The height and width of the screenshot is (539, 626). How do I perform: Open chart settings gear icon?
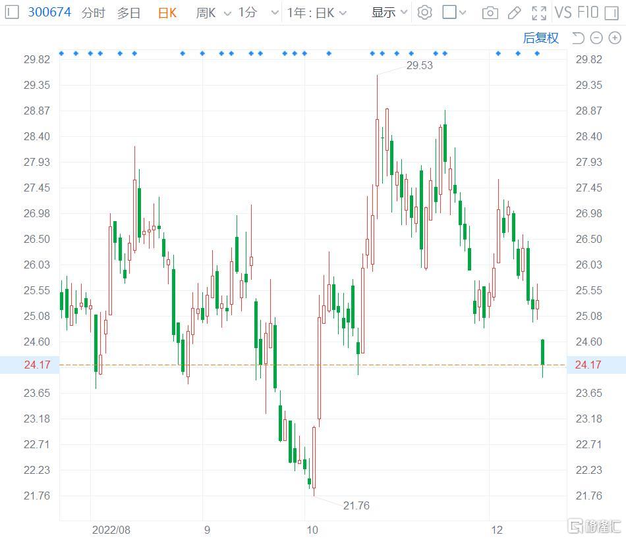tap(424, 13)
